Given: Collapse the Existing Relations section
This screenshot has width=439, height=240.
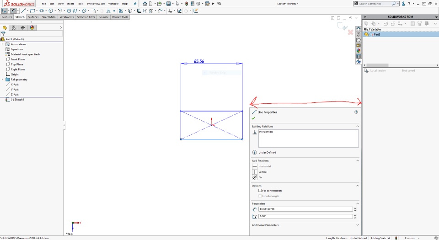Looking at the screenshot, I should click(x=358, y=127).
